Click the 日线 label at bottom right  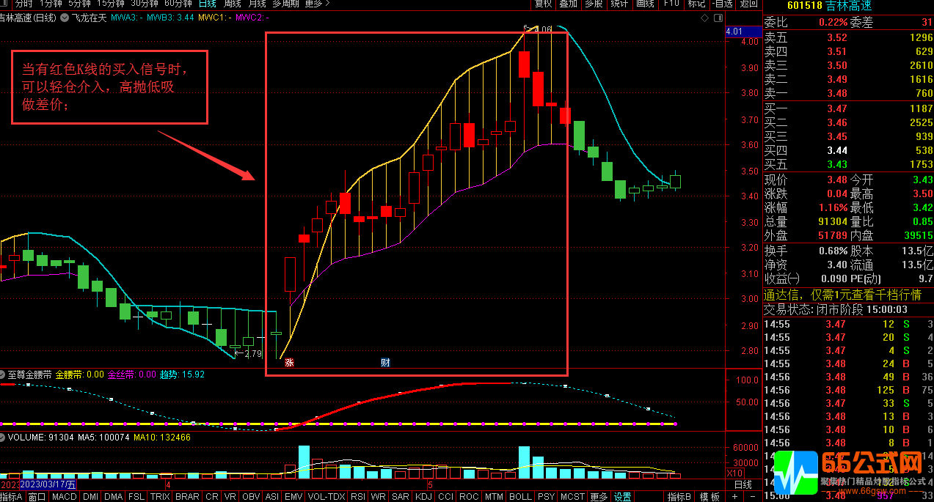click(743, 484)
